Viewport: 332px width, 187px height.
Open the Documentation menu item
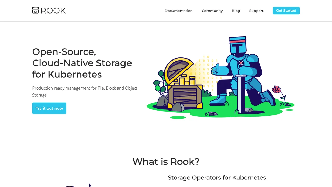178,11
